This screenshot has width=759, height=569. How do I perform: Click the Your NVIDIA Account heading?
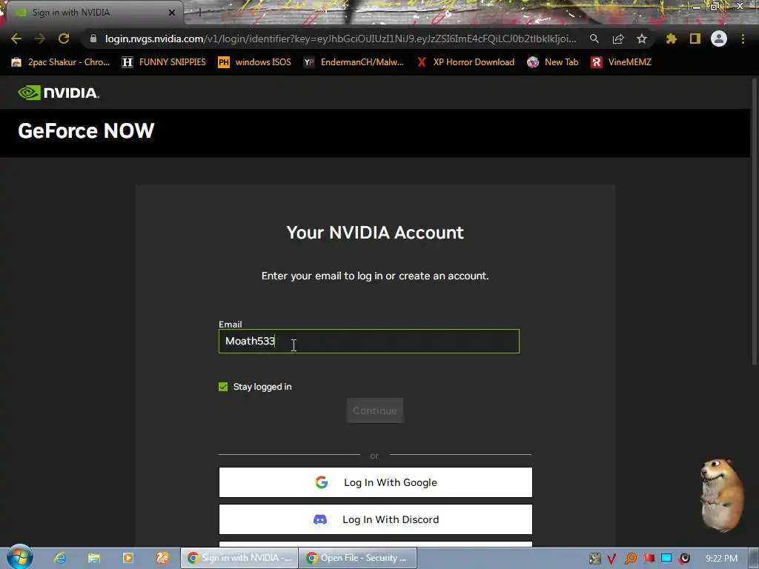pos(374,233)
